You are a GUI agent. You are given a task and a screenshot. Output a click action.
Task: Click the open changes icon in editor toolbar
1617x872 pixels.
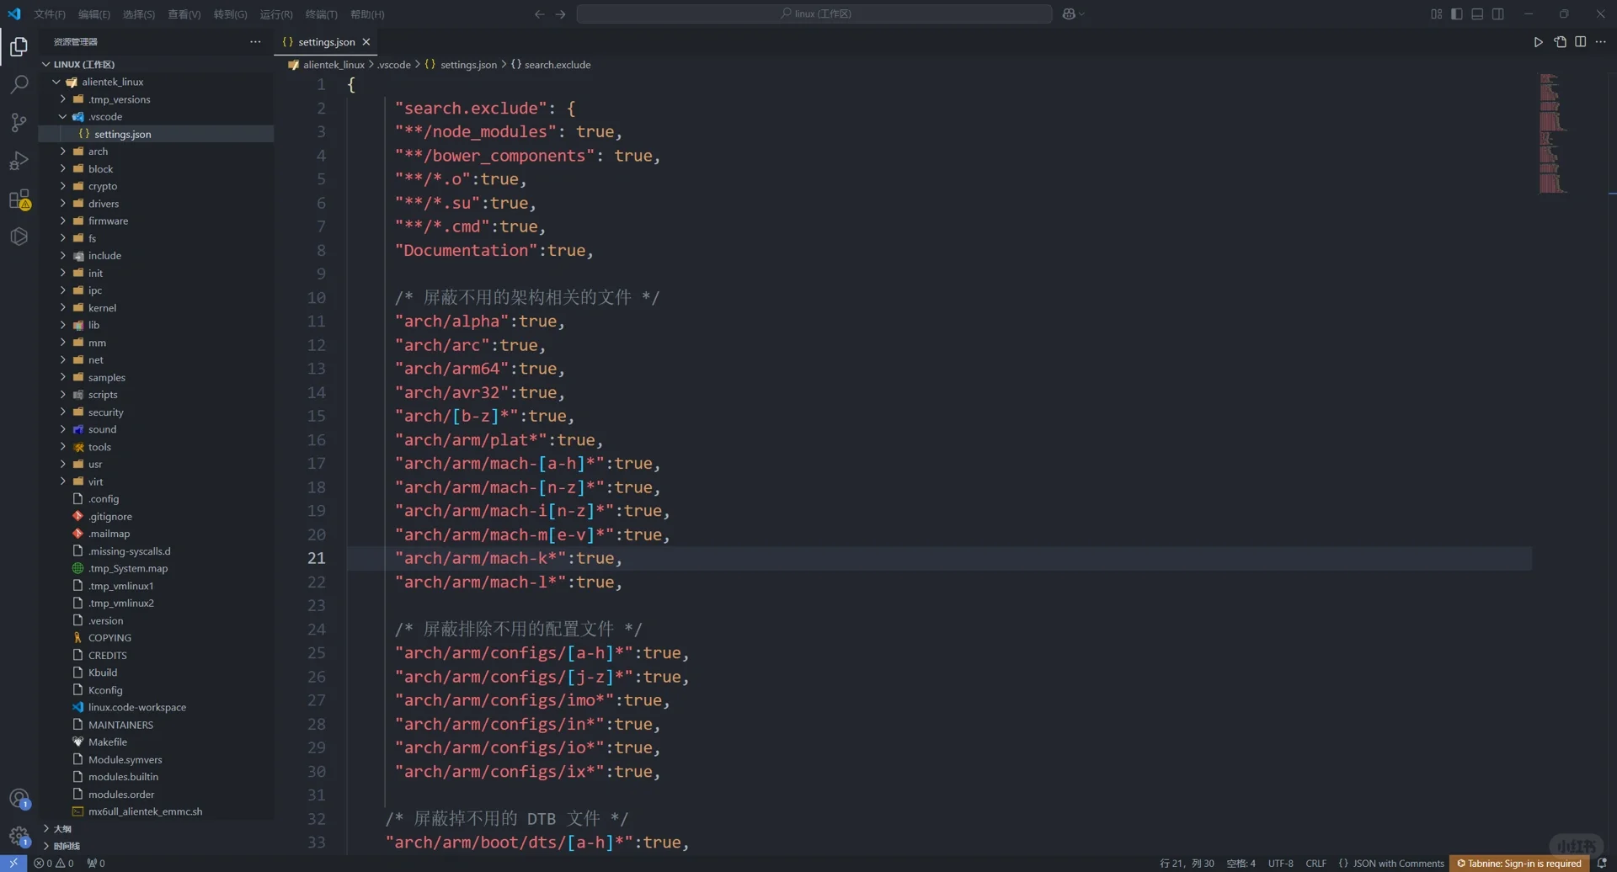(1560, 42)
